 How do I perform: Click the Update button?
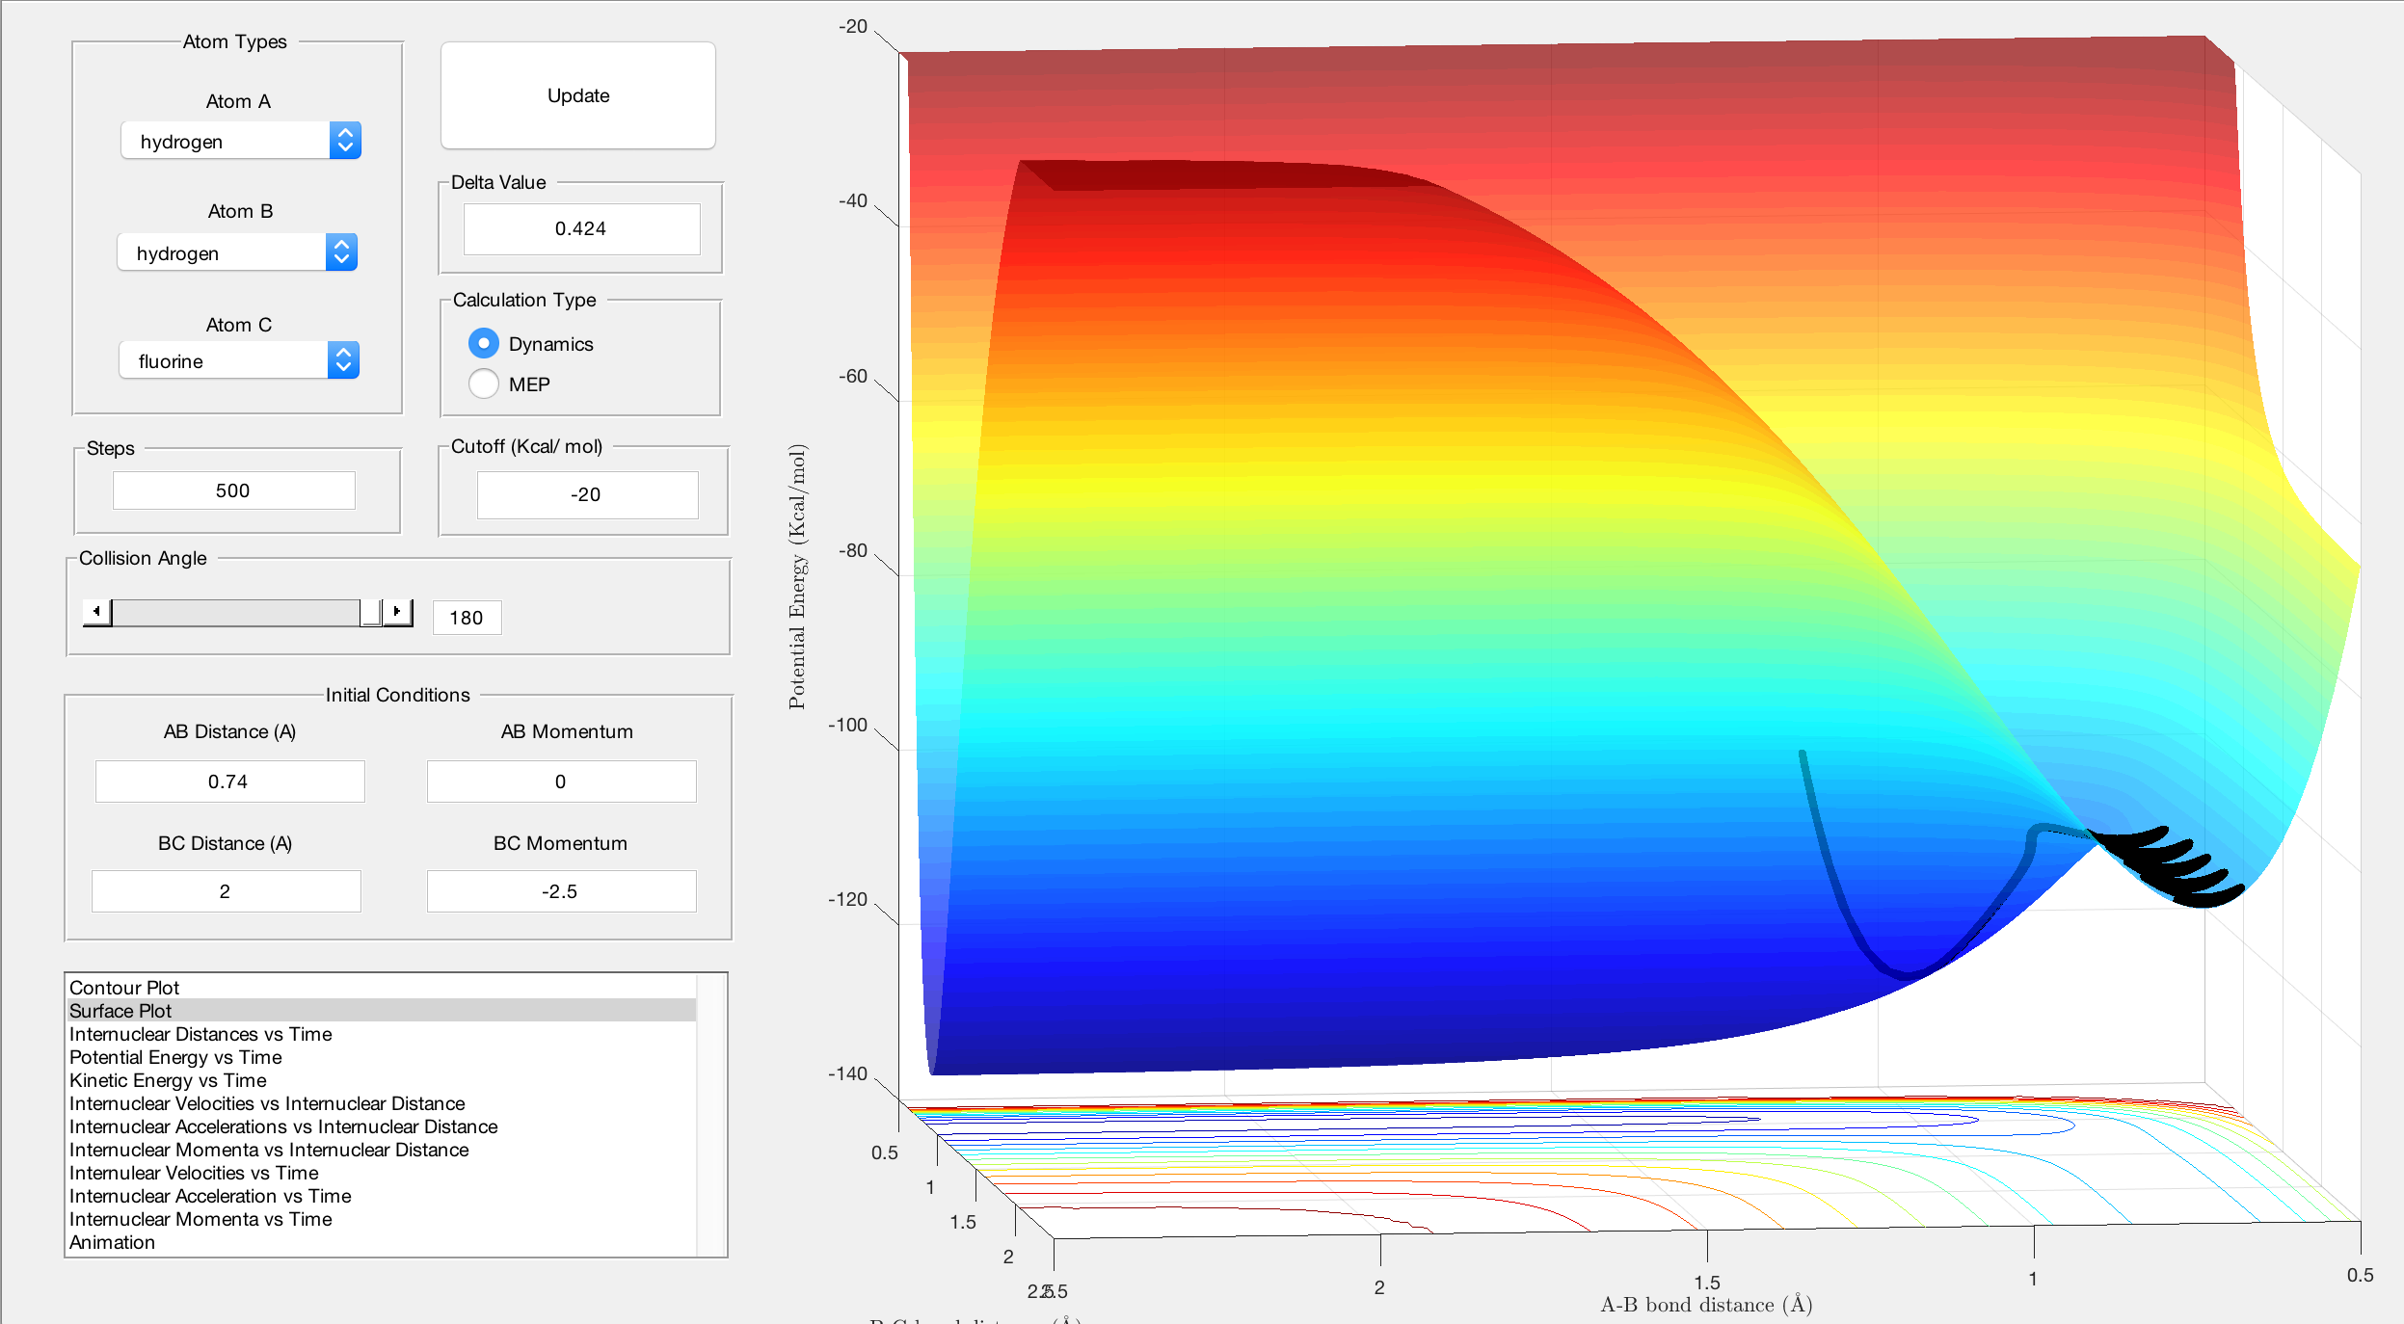578,95
